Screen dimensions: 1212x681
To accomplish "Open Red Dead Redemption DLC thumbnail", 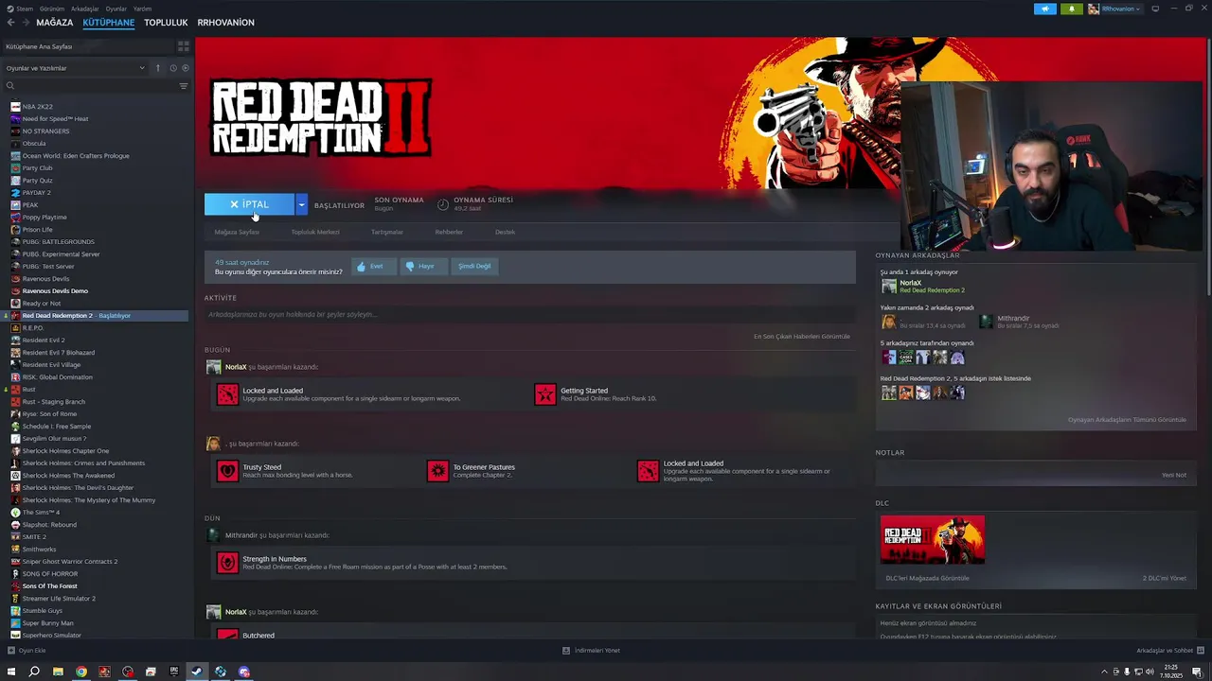I will click(x=933, y=540).
